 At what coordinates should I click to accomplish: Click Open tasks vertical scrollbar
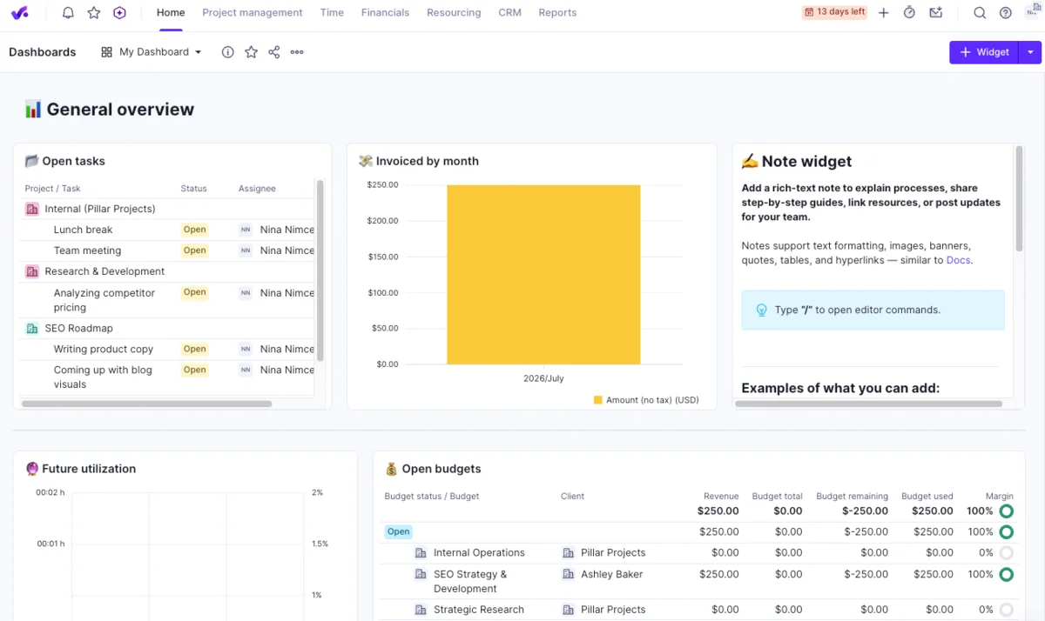(320, 270)
